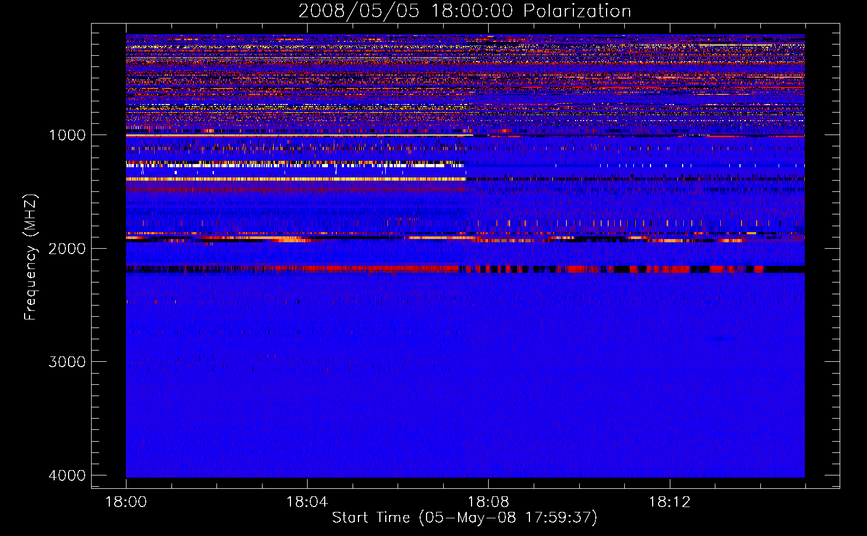Click the 'Frequency (MHZ)' y-axis label
The image size is (867, 536).
pyautogui.click(x=31, y=257)
